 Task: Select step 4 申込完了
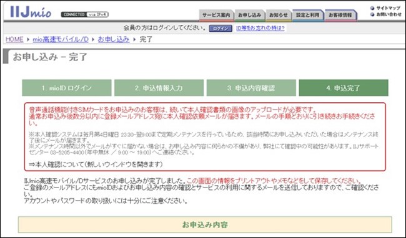click(344, 88)
